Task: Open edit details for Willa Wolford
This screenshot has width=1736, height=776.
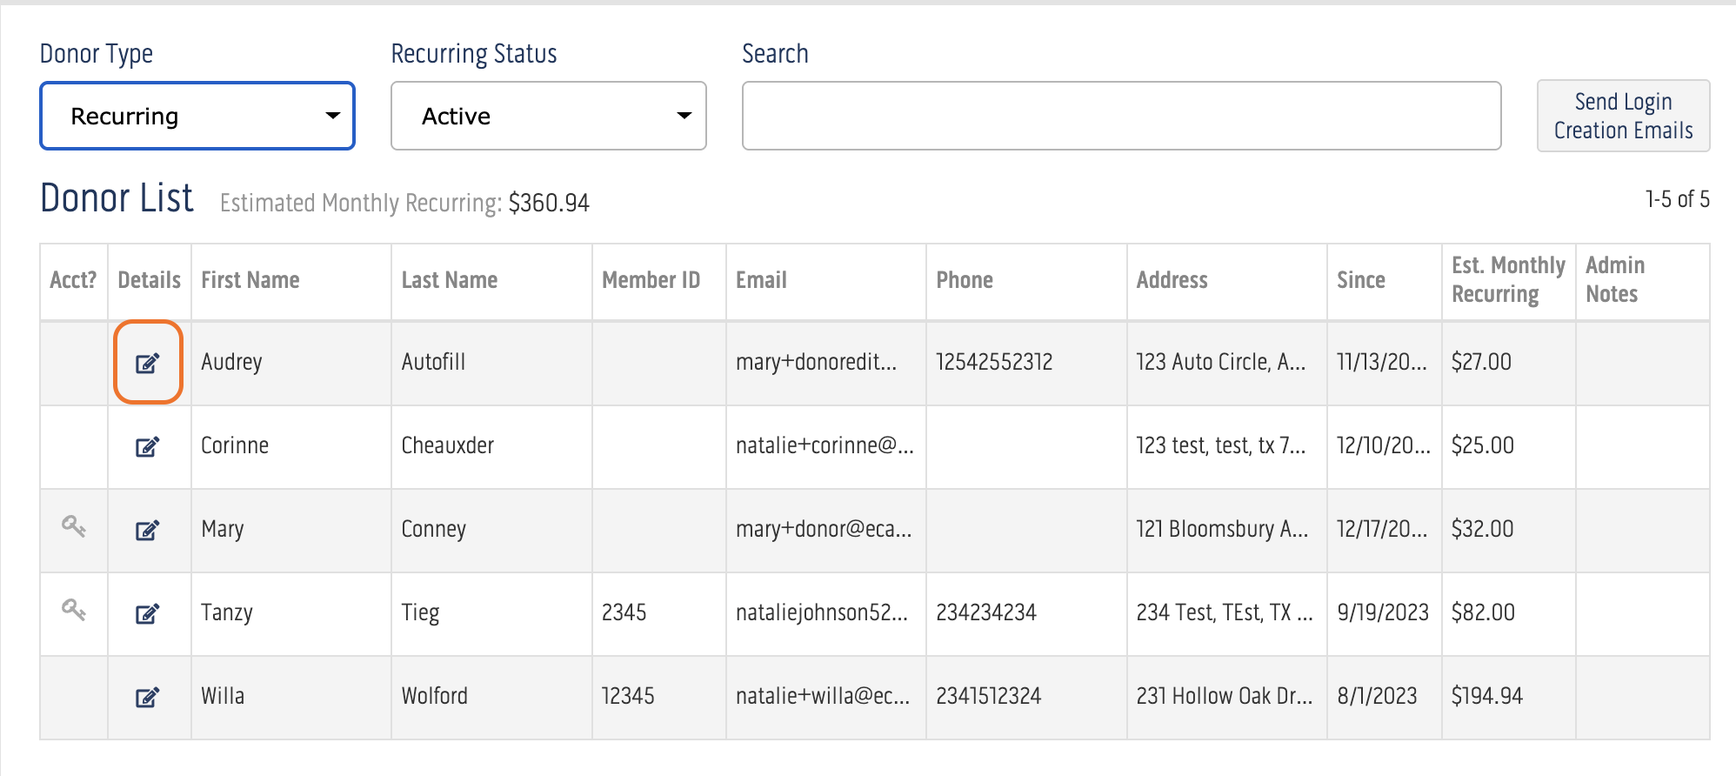Action: 148,697
